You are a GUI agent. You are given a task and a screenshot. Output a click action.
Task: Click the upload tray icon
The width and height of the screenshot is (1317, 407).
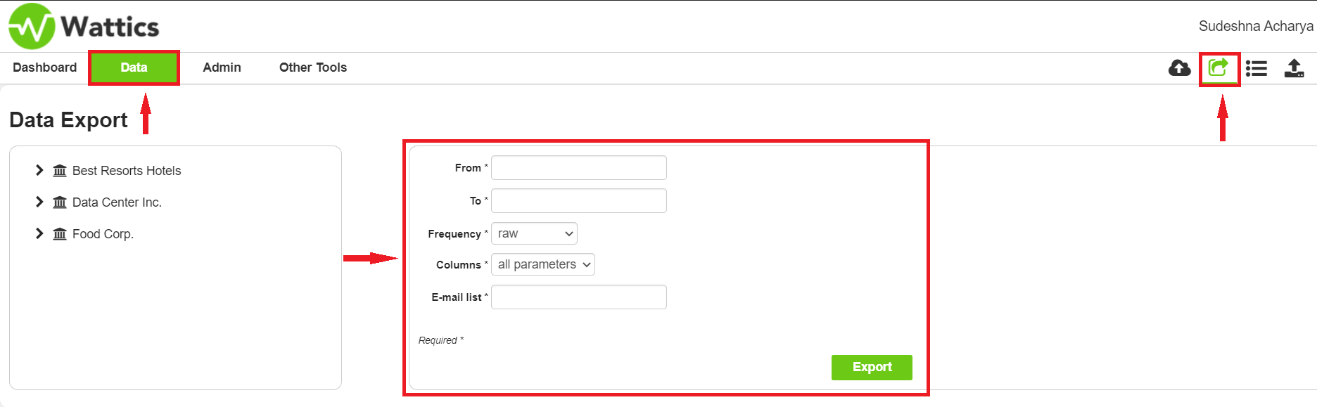[1294, 68]
